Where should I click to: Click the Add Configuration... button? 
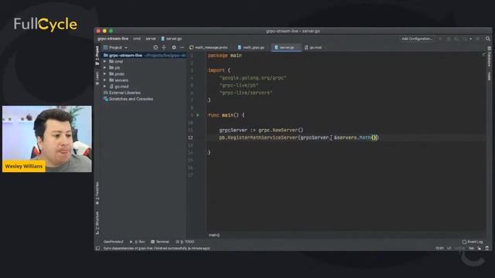pyautogui.click(x=417, y=39)
